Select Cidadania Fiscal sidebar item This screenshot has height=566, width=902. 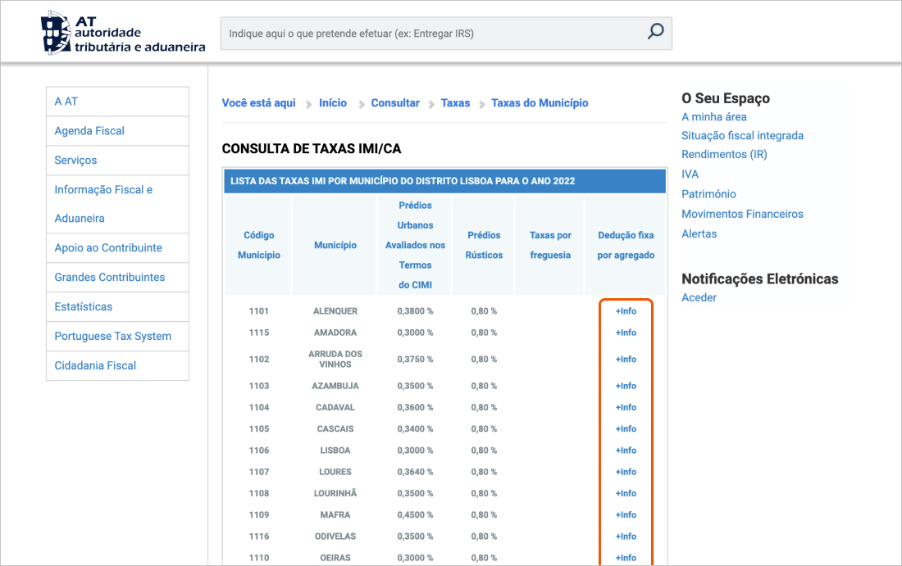[95, 366]
